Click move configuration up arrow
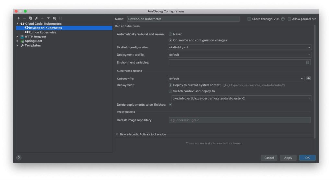The height and width of the screenshot is (180, 332). point(42,18)
